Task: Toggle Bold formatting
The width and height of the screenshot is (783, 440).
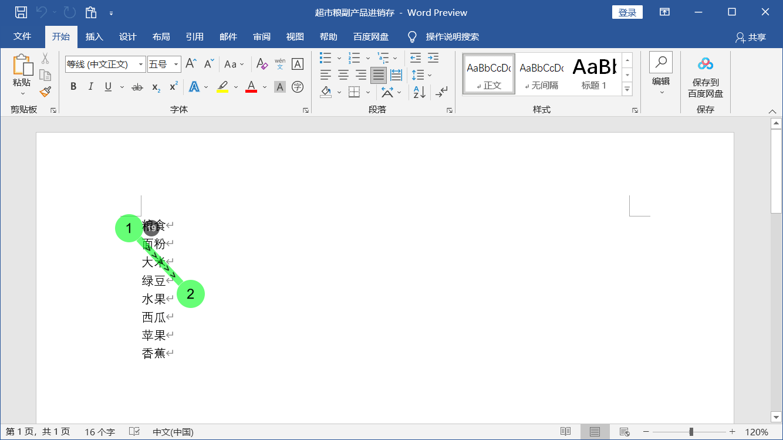Action: pyautogui.click(x=73, y=87)
